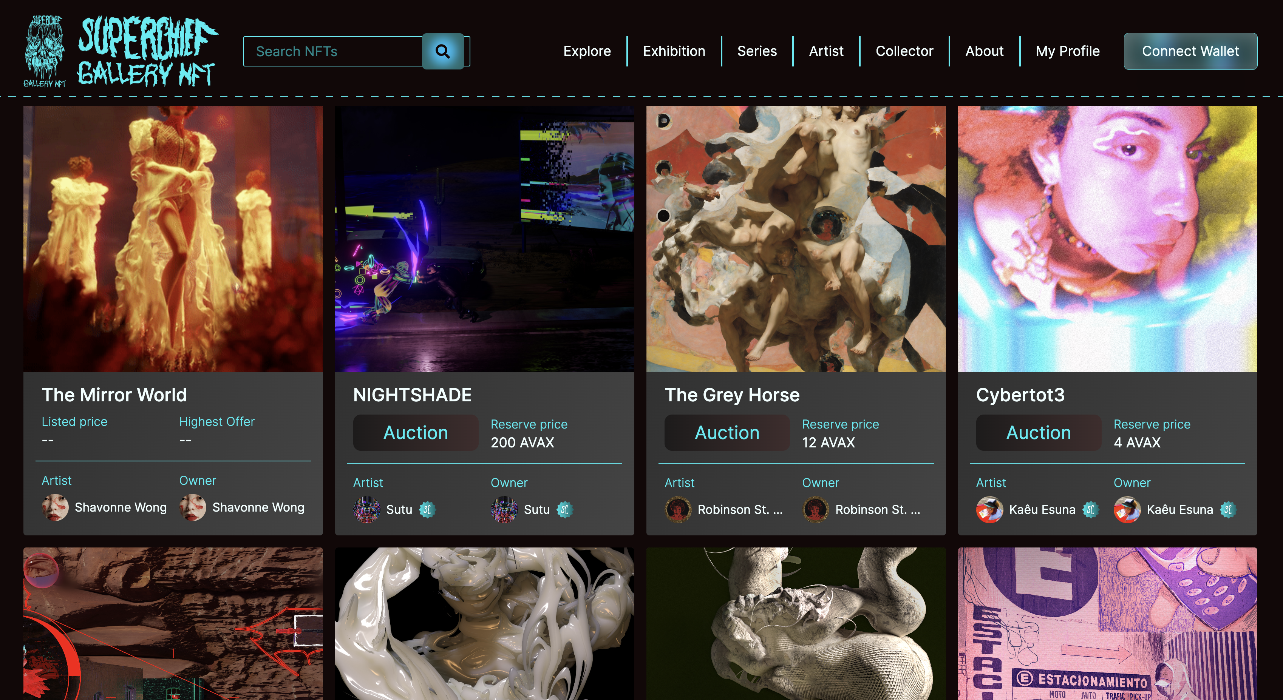This screenshot has width=1283, height=700.
Task: Click Robinson St. artist avatar
Action: [678, 509]
